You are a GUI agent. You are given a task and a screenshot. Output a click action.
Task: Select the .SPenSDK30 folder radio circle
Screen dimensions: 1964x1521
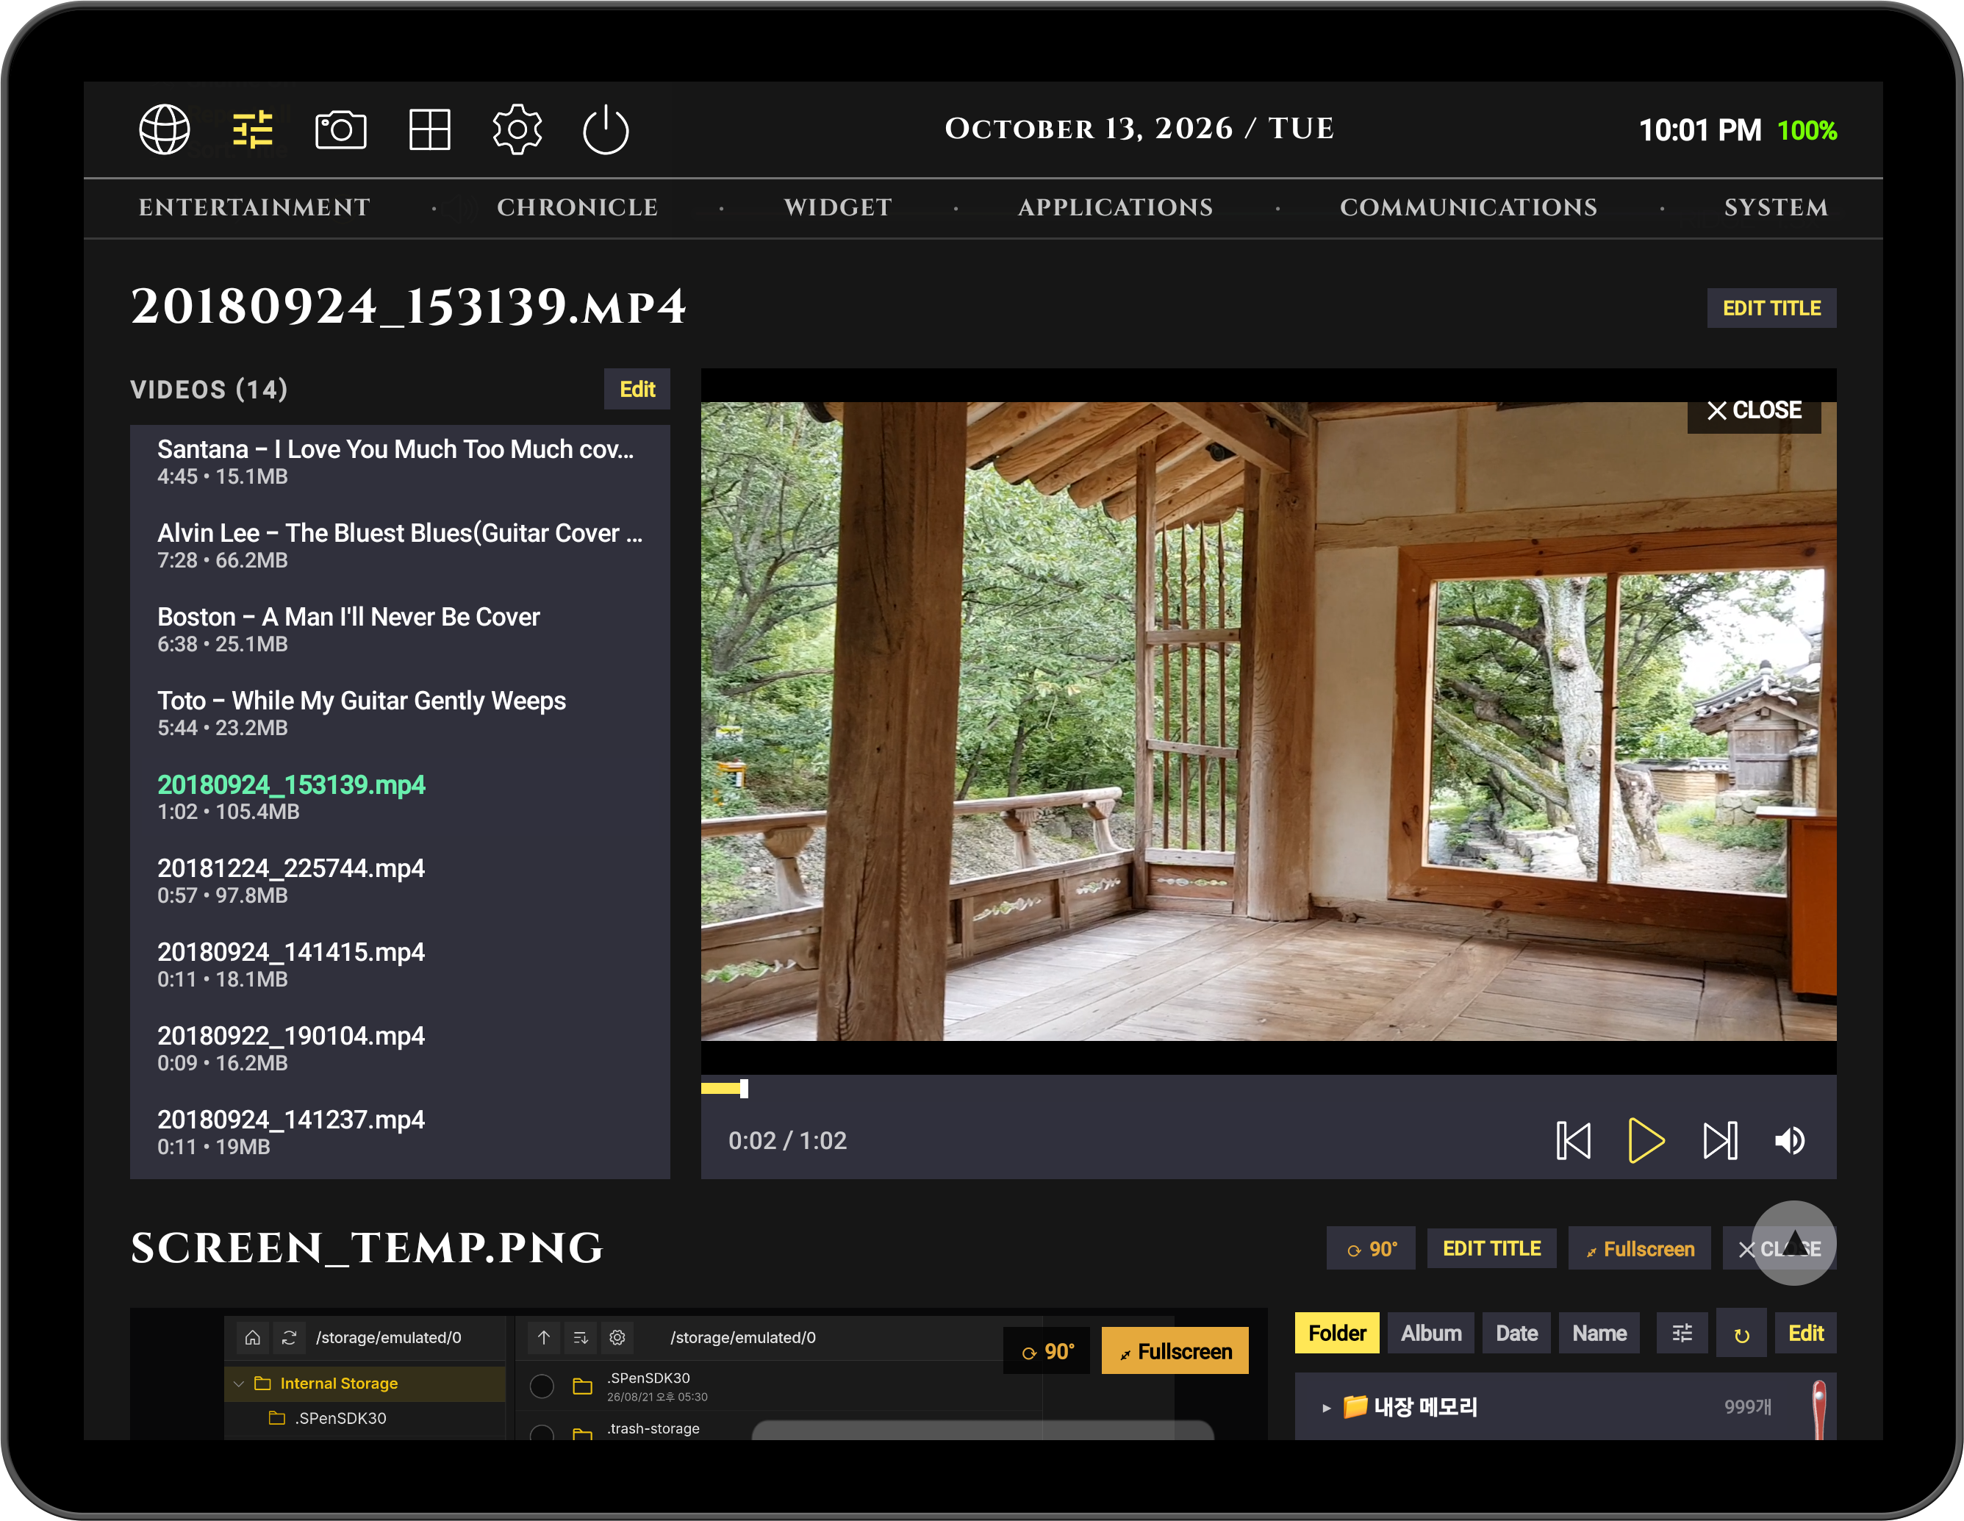(x=542, y=1386)
